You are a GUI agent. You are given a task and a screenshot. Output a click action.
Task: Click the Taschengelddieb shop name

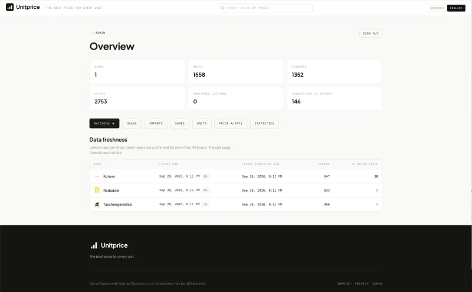point(117,204)
